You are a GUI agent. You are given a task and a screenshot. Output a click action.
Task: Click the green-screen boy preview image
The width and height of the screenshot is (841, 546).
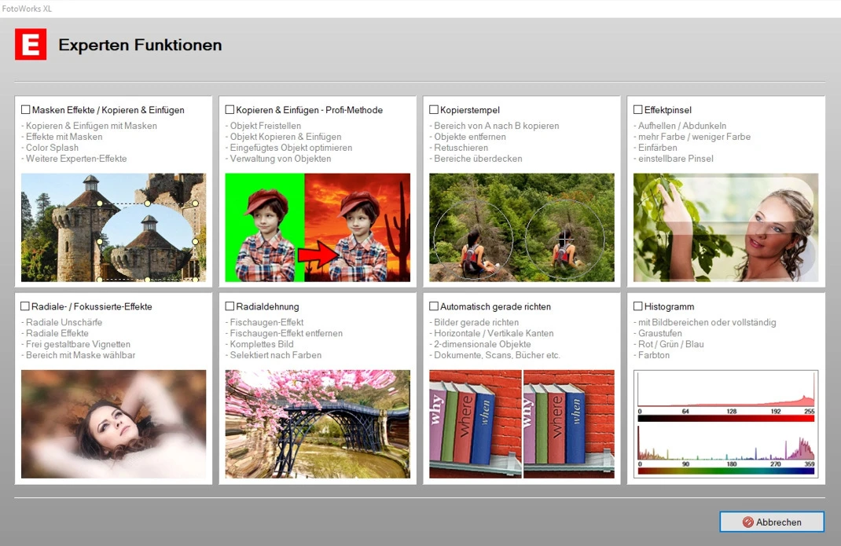318,227
